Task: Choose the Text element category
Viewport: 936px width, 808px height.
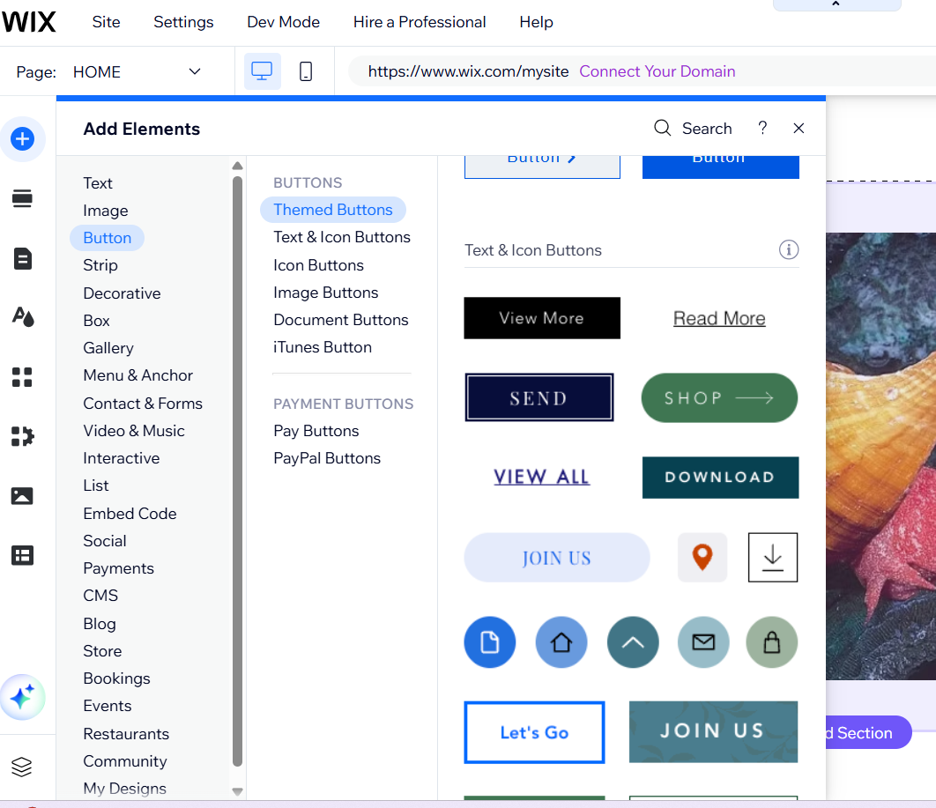Action: pos(98,183)
